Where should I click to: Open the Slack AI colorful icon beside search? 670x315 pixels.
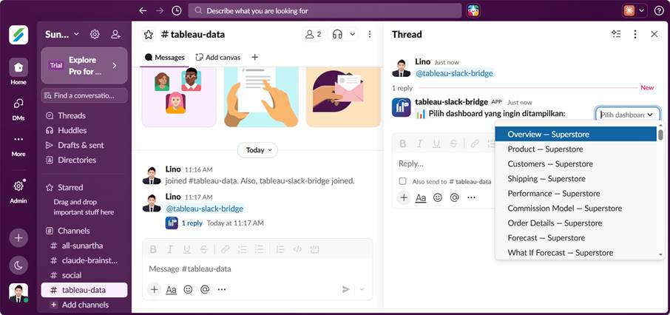(x=473, y=10)
